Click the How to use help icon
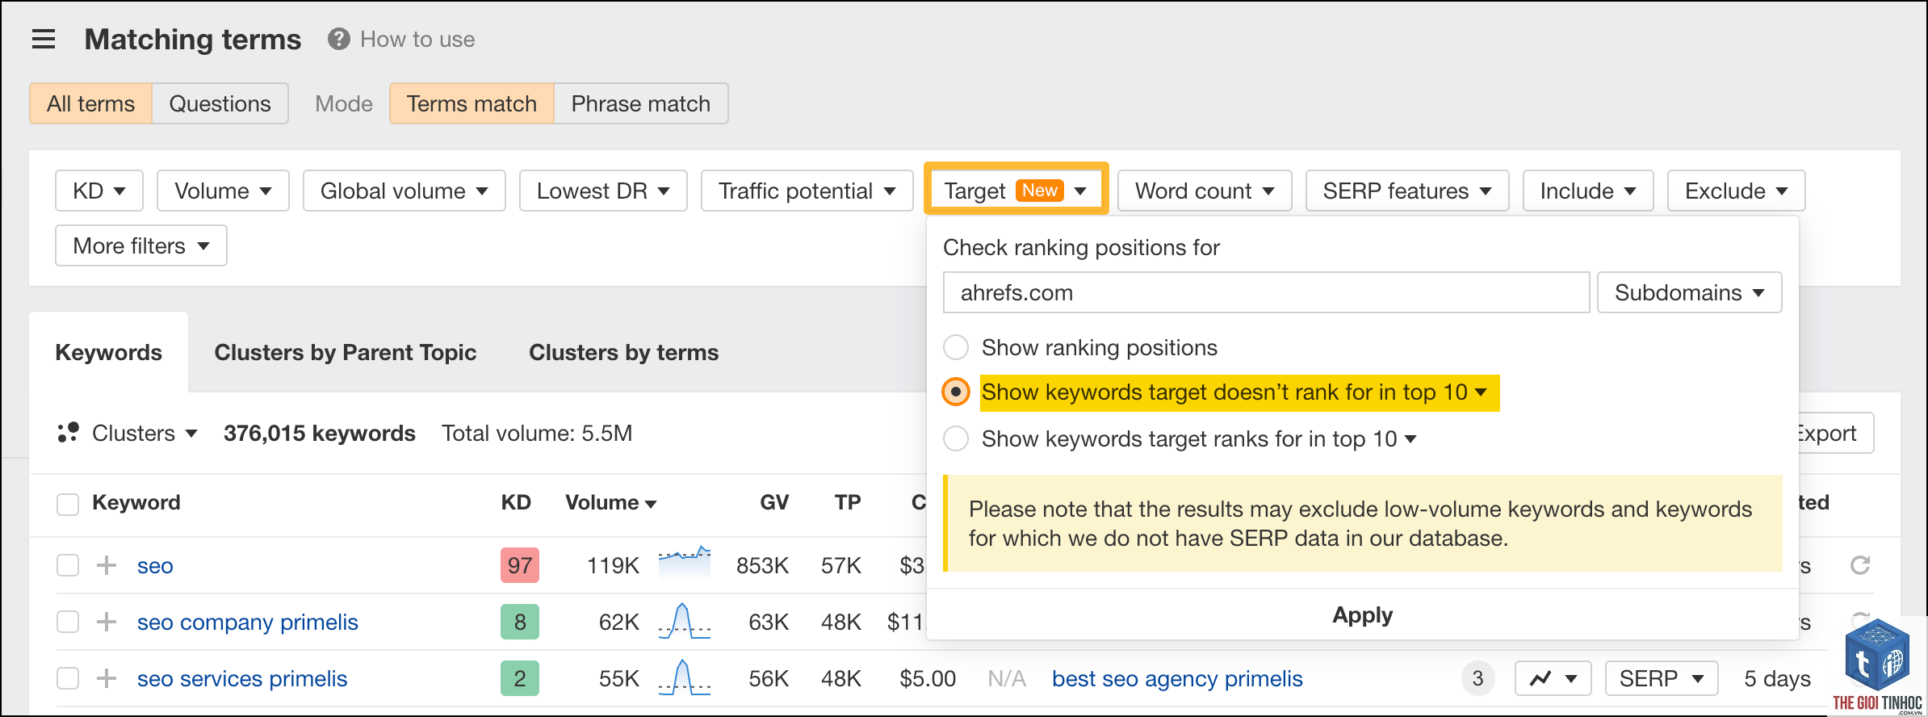The width and height of the screenshot is (1928, 717). tap(339, 39)
